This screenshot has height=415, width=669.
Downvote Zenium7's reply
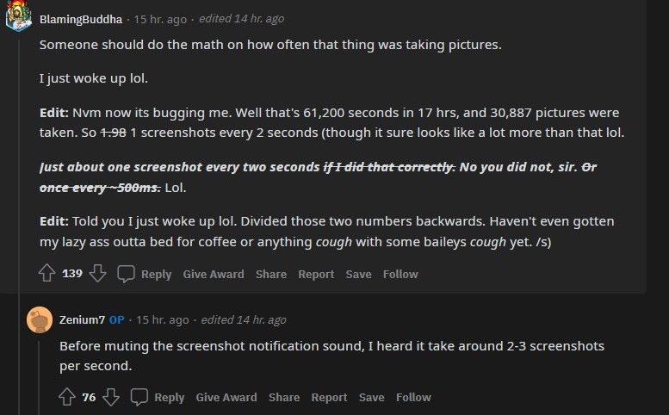point(110,397)
